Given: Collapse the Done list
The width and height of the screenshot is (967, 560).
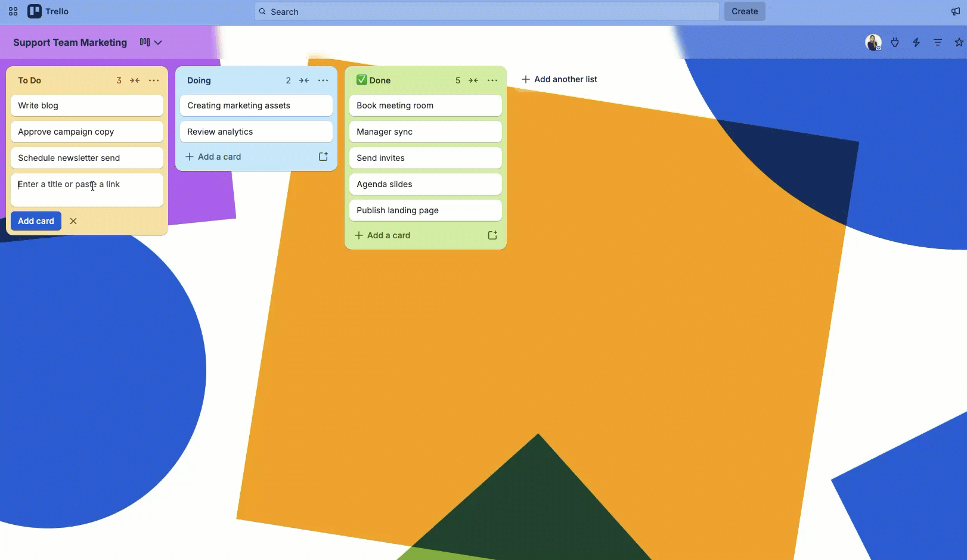Looking at the screenshot, I should 473,80.
